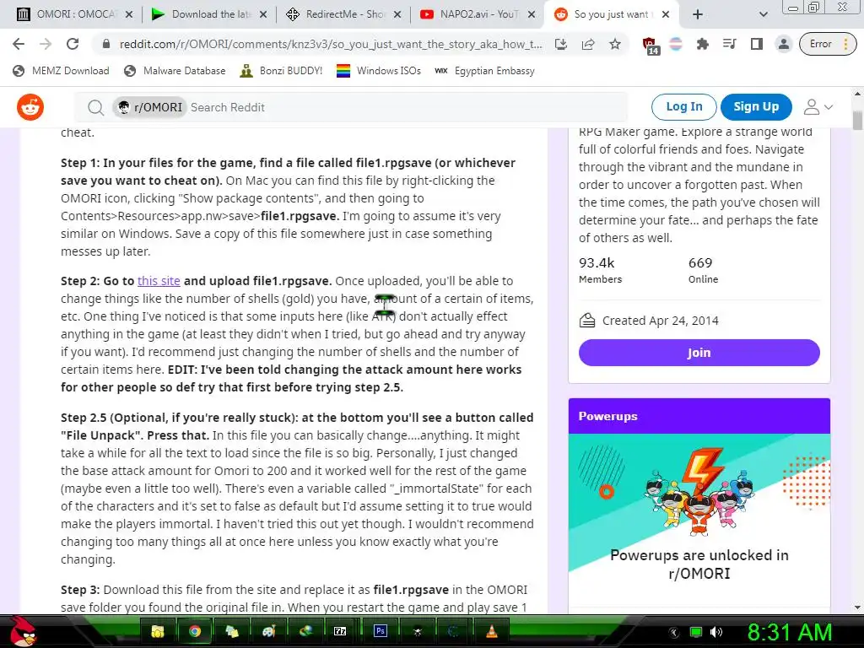The height and width of the screenshot is (648, 864).
Task: Open the Windows ISOs bookmark
Action: [x=379, y=71]
